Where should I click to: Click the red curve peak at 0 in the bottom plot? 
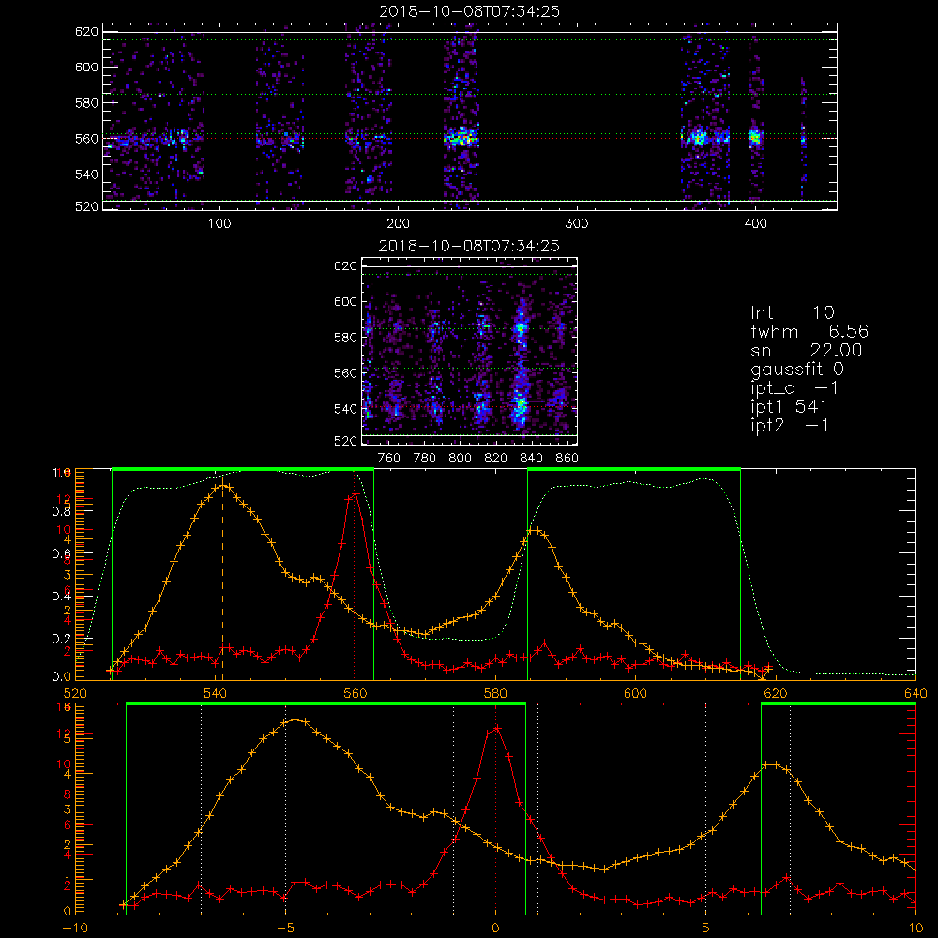pyautogui.click(x=496, y=728)
